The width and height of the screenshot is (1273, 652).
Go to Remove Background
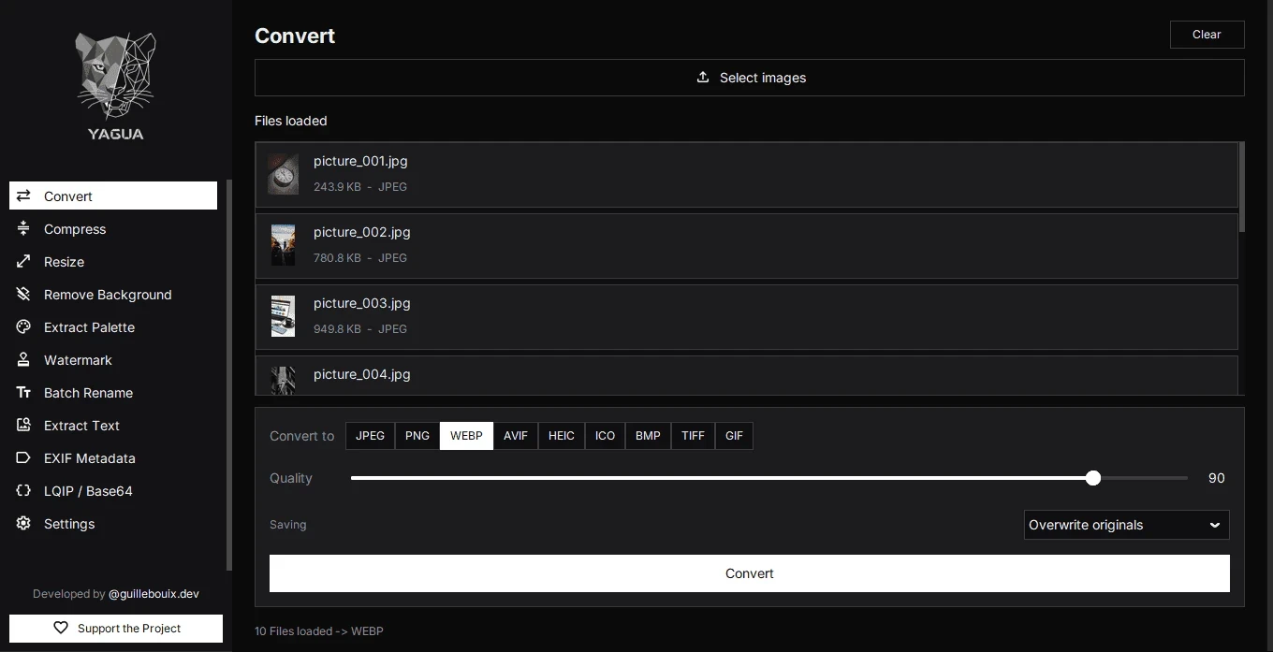[113, 295]
